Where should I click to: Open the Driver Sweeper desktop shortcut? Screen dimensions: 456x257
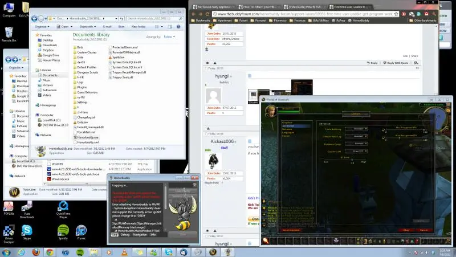[x=9, y=234]
